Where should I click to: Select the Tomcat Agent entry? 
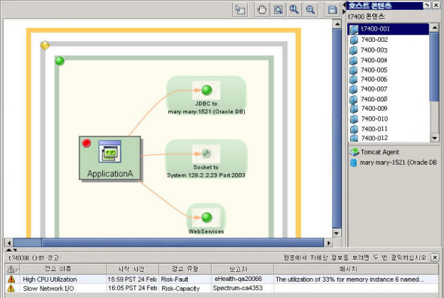click(x=380, y=152)
